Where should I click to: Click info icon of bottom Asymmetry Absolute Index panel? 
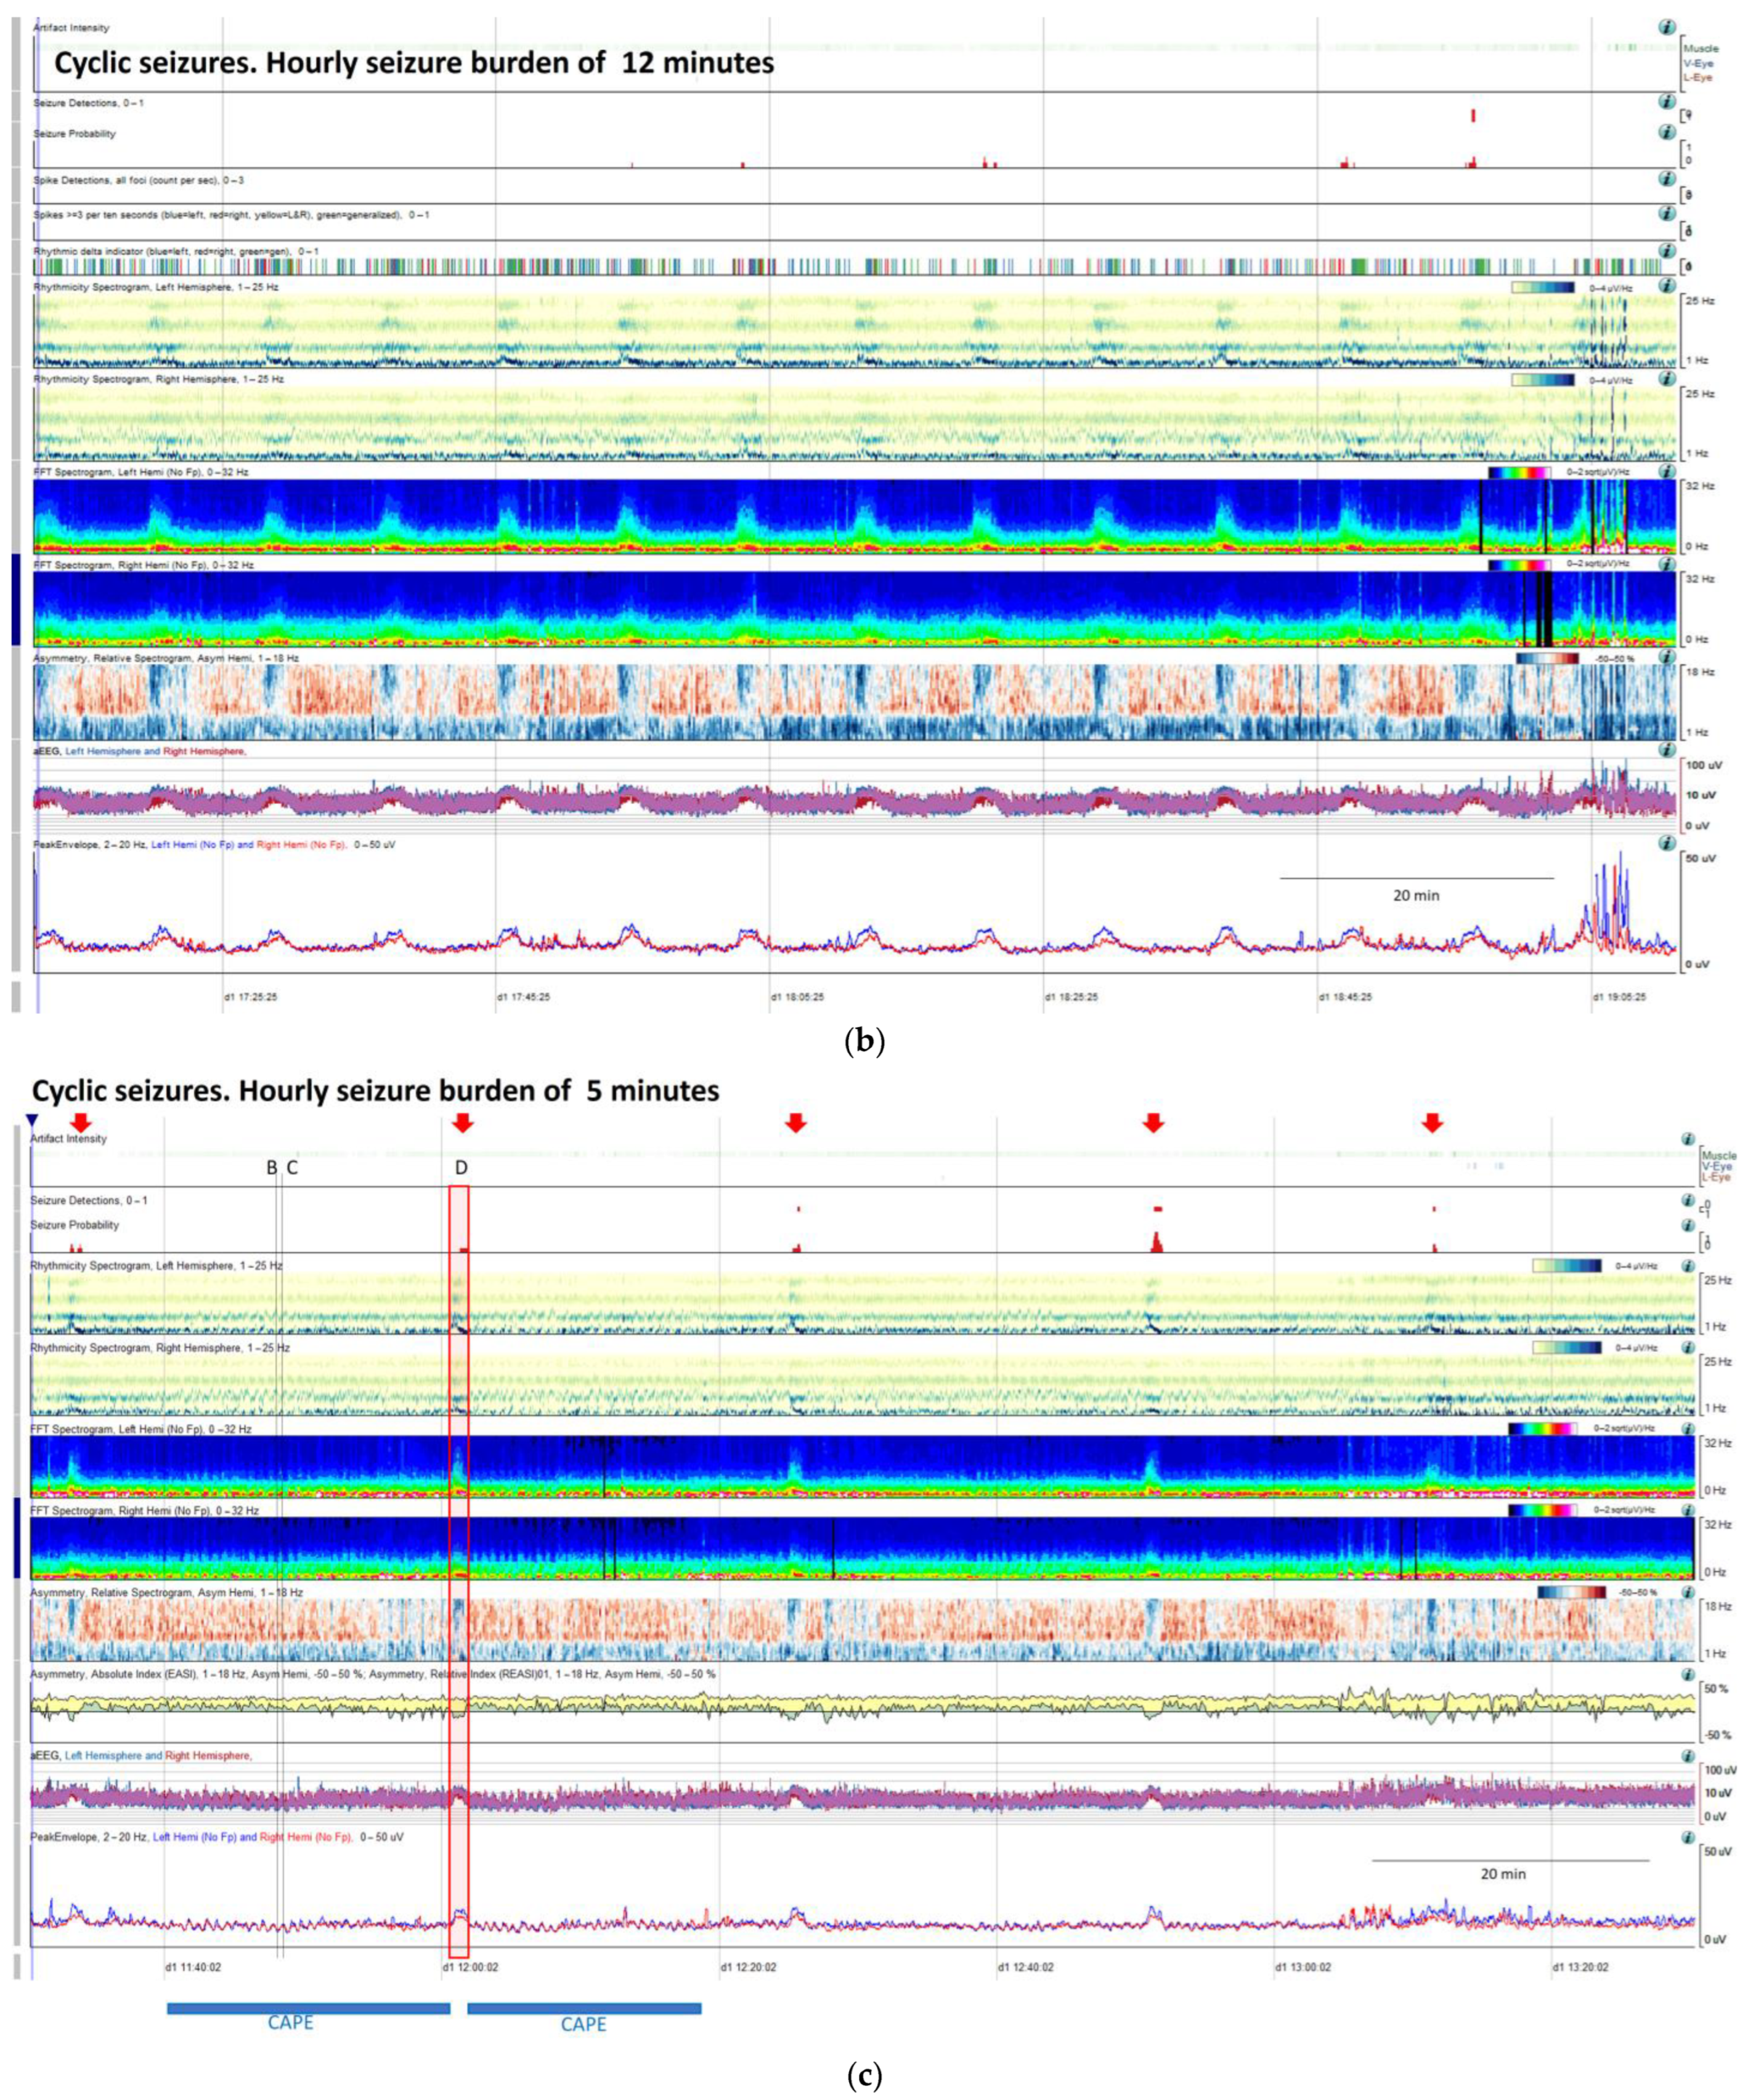pos(1688,1674)
